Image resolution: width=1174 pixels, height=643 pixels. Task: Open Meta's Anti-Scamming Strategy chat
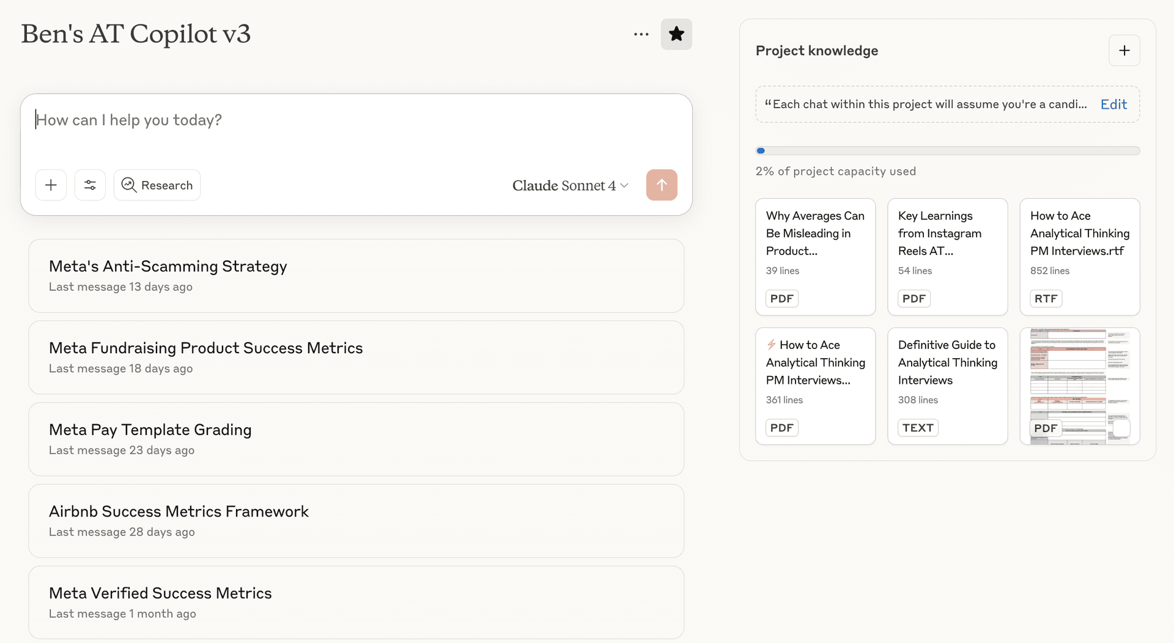[356, 276]
